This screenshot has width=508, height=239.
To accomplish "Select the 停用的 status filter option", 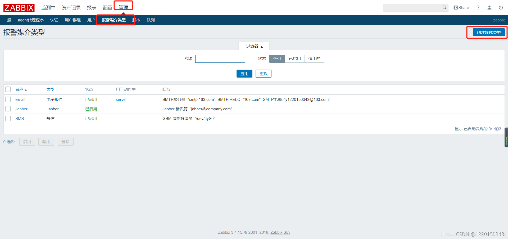I will click(314, 59).
